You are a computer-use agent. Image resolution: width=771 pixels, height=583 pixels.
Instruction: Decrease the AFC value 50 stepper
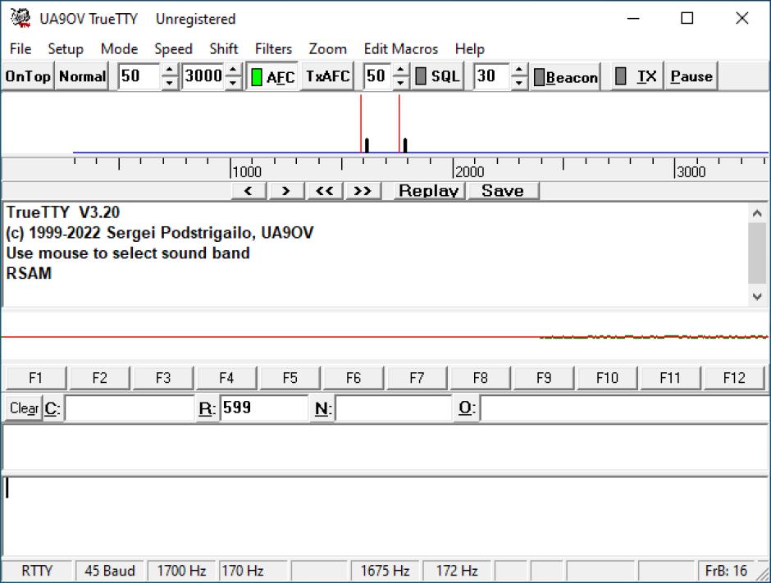[x=401, y=83]
